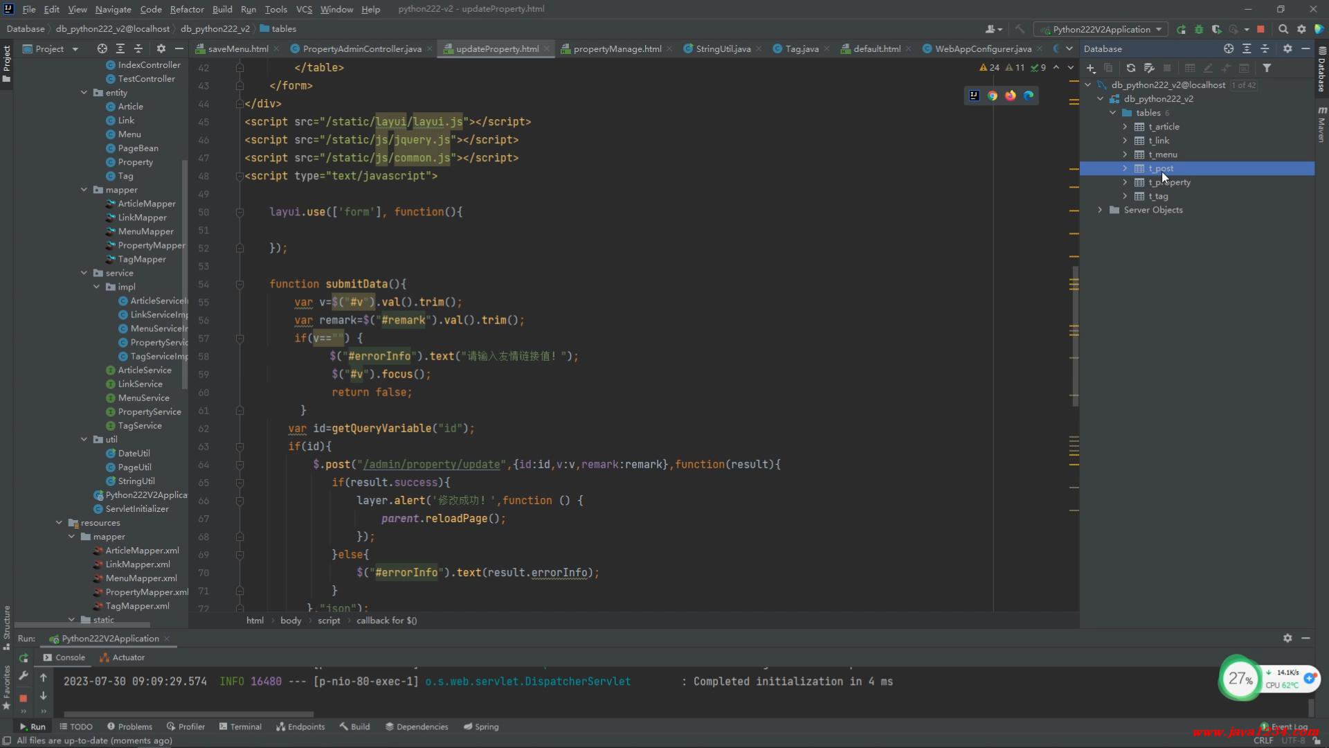Jump to the next highlighted error arrow

(1071, 68)
